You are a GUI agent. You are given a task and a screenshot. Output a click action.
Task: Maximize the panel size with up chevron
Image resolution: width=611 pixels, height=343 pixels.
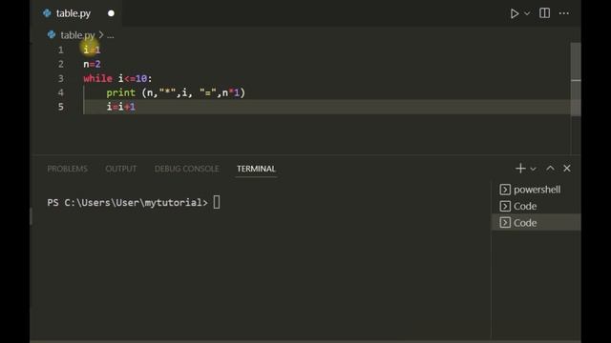pyautogui.click(x=550, y=169)
